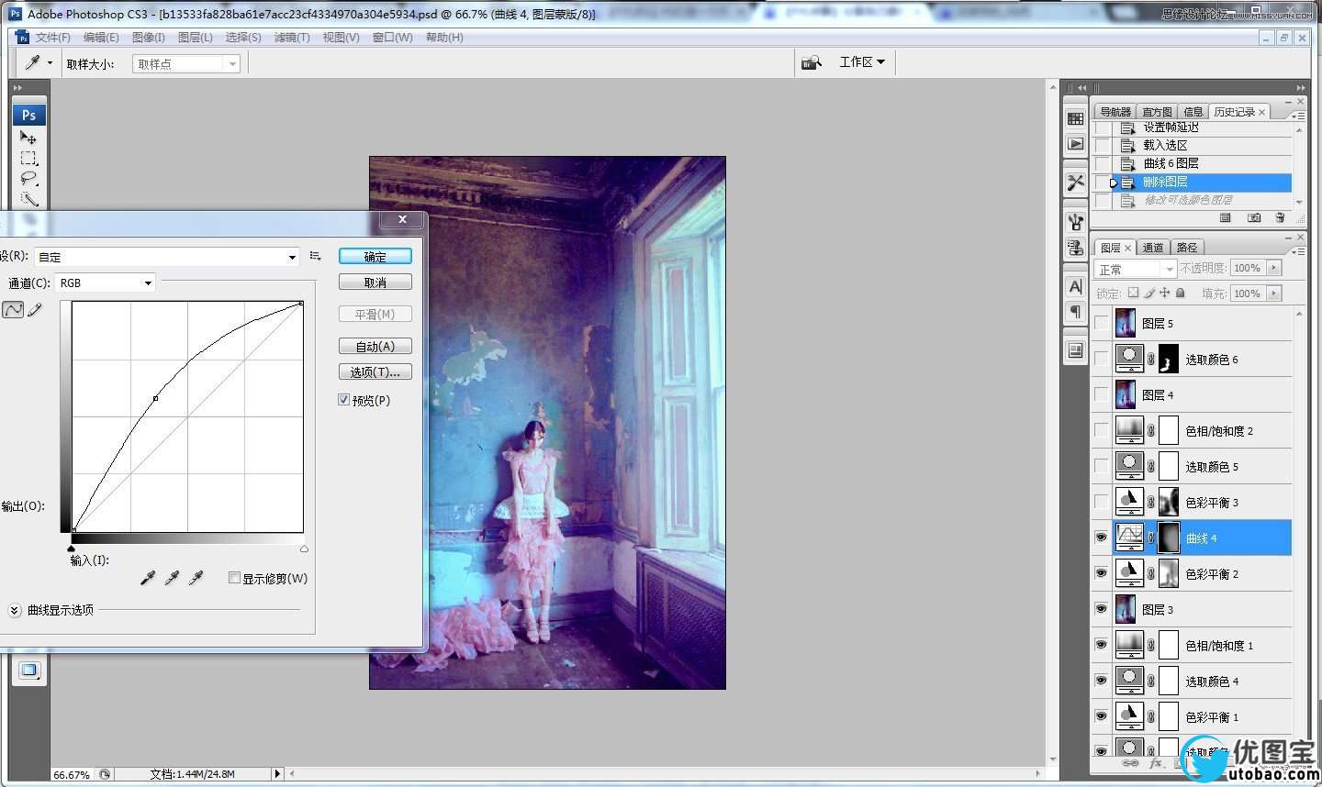
Task: Select the 载入选区 history state
Action: point(1202,145)
